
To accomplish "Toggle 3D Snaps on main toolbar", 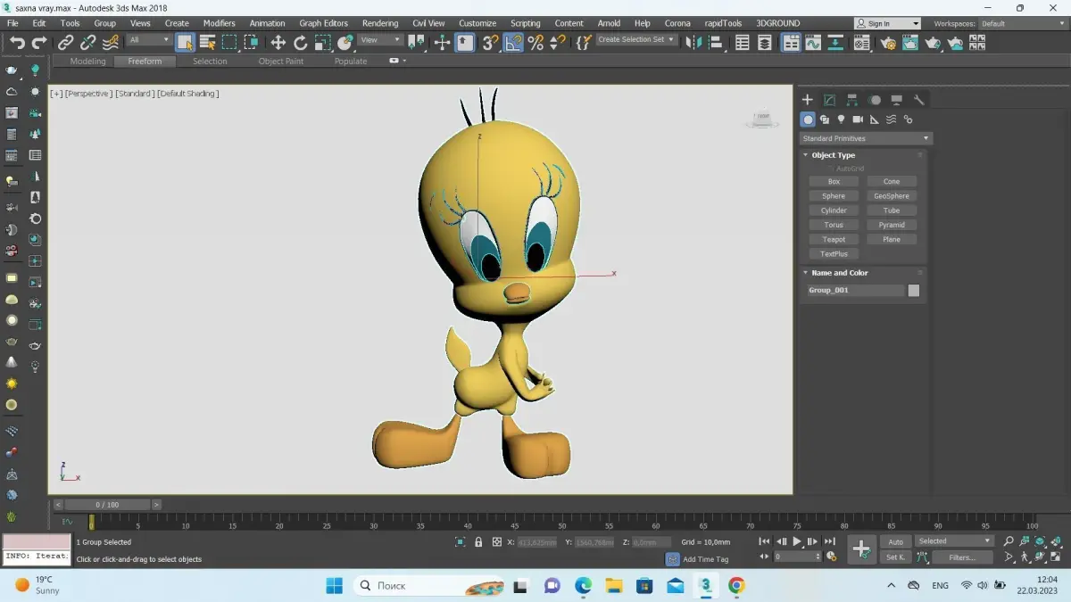I will (491, 42).
